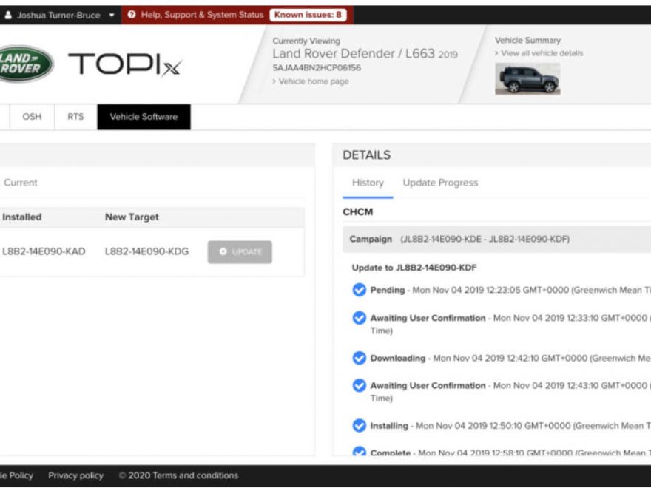Click the Land Rover logo
The height and width of the screenshot is (488, 651).
point(26,64)
